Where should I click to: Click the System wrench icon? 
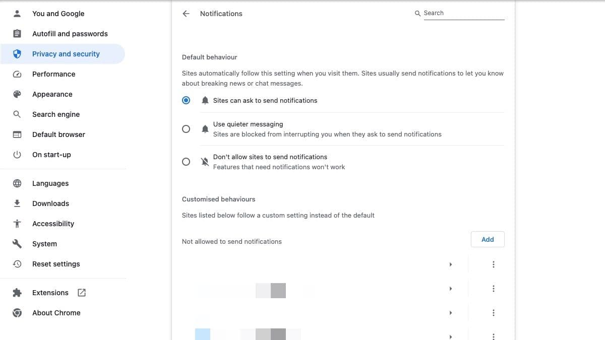pos(17,244)
